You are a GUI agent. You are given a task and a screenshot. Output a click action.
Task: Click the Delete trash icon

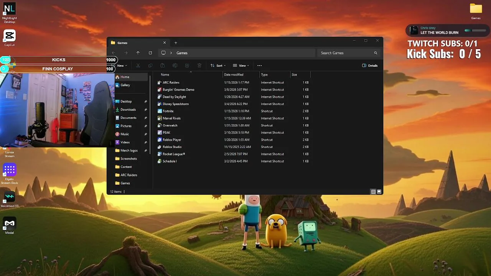pyautogui.click(x=199, y=66)
